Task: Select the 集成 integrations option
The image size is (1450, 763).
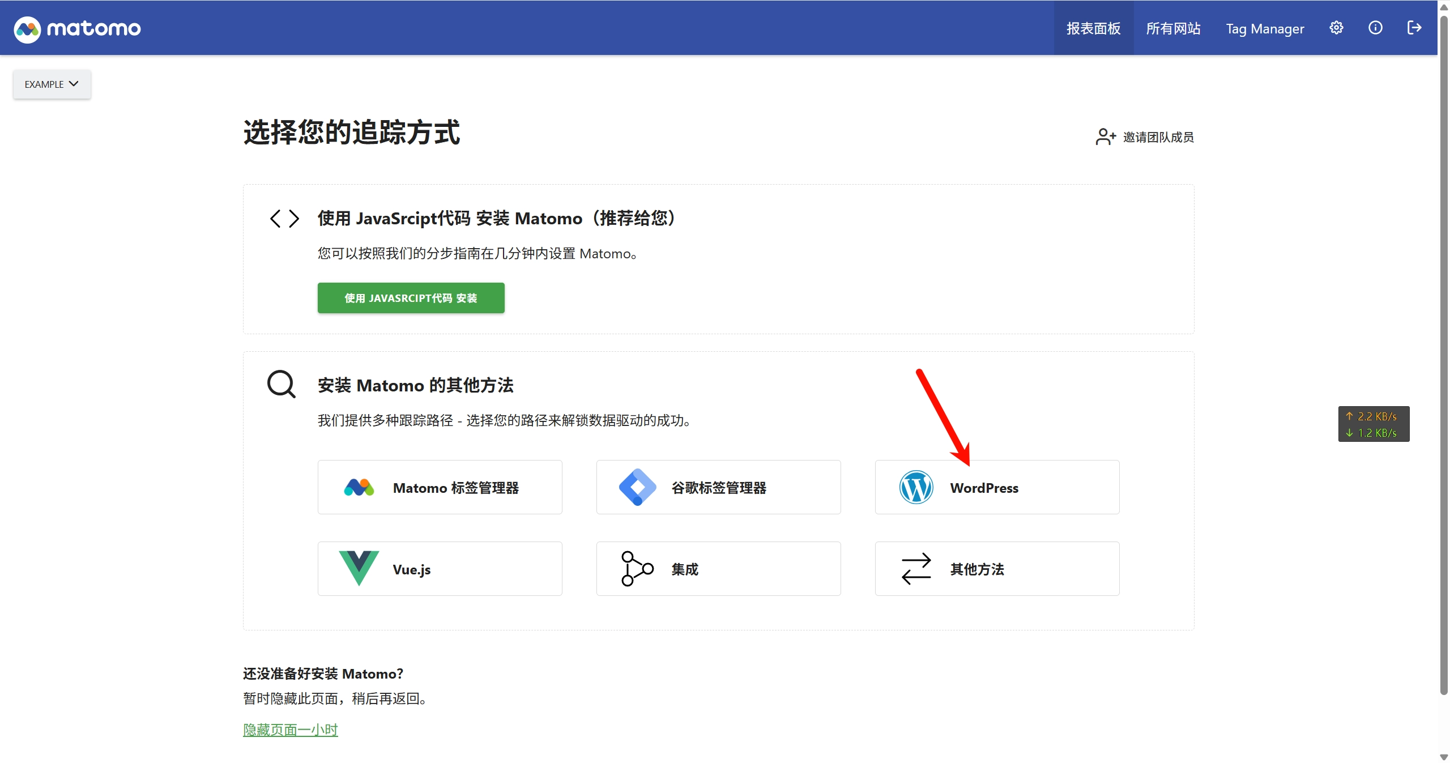Action: click(x=718, y=569)
